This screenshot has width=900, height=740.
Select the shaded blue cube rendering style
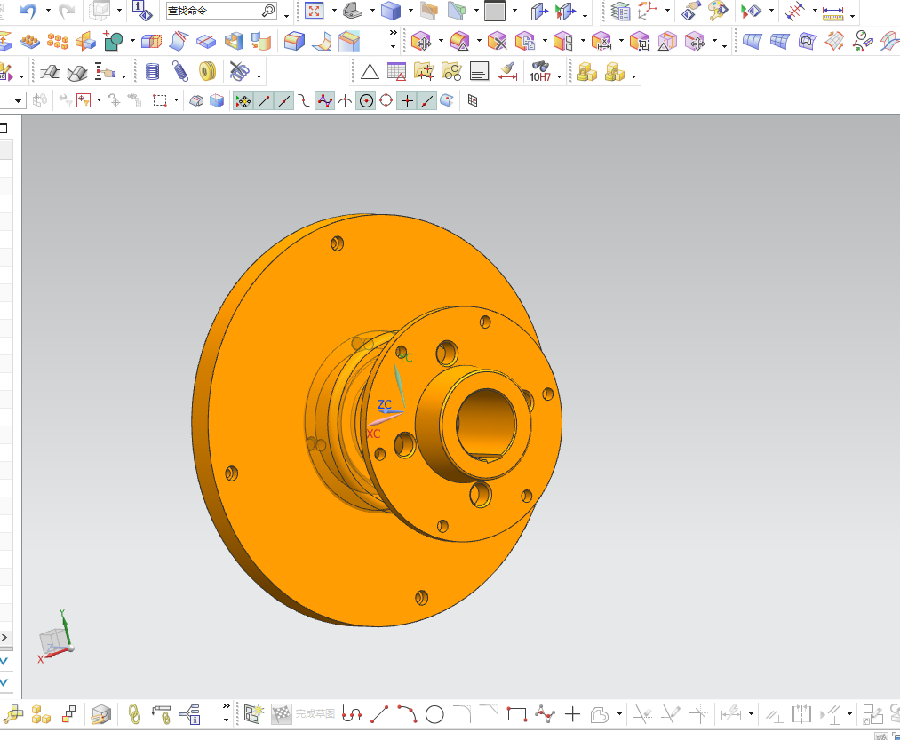click(x=391, y=11)
